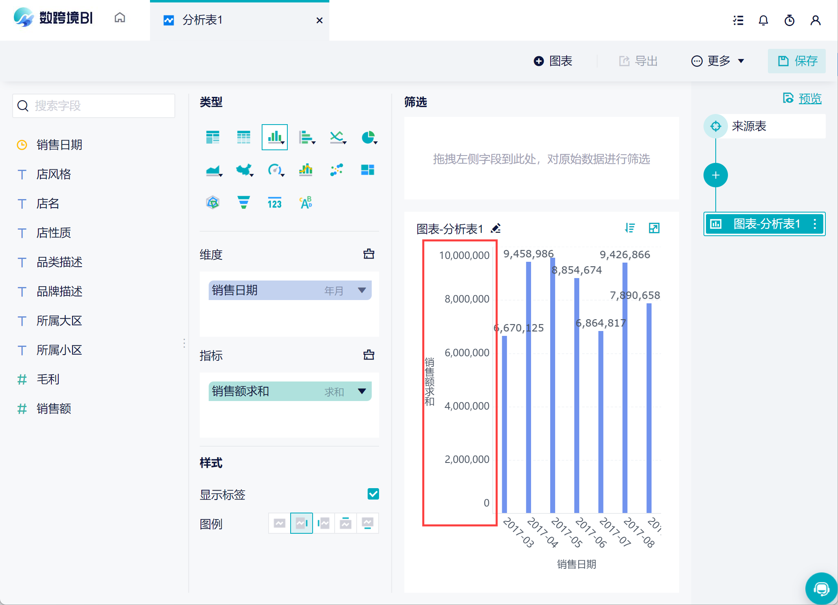This screenshot has height=605, width=838.
Task: Clear dimension fields with eraser icon
Action: tap(368, 254)
